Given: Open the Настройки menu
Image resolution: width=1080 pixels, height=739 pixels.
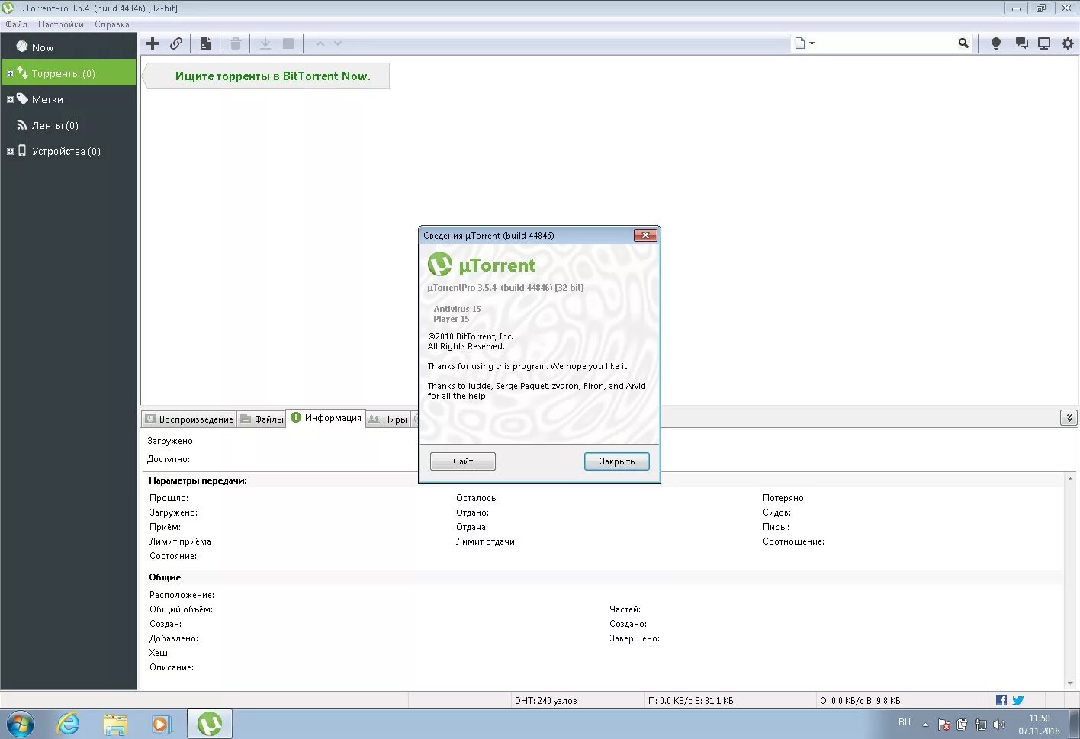Looking at the screenshot, I should 61,24.
